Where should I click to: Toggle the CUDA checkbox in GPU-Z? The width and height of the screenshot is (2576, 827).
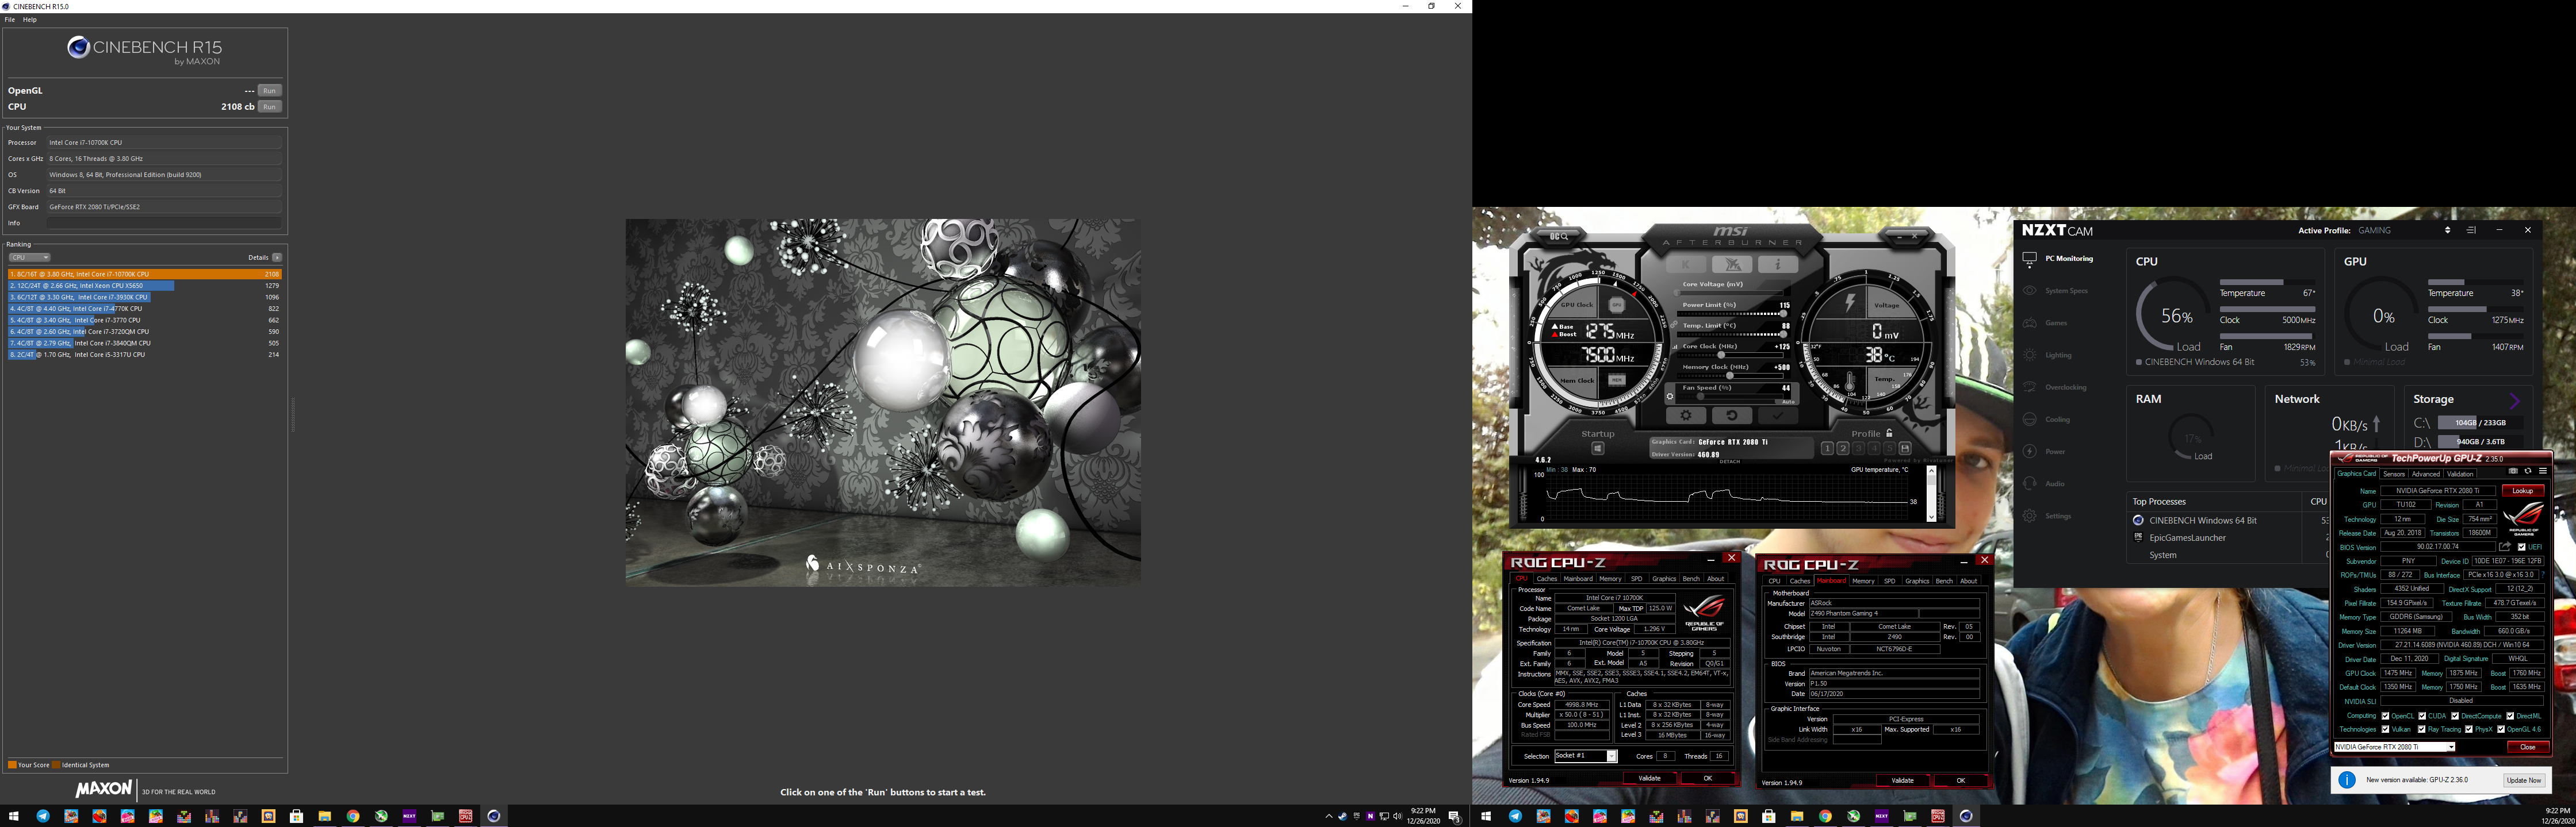(x=2422, y=716)
